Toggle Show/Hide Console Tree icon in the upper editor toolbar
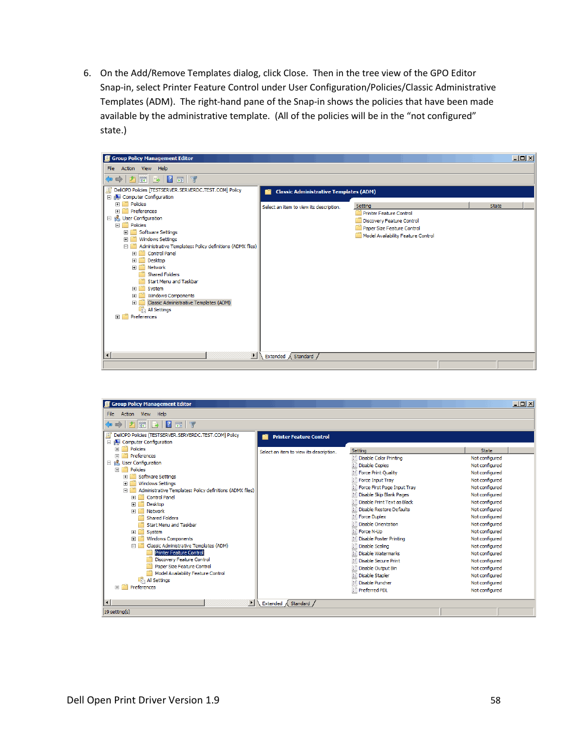568x735 pixels. pos(143,179)
